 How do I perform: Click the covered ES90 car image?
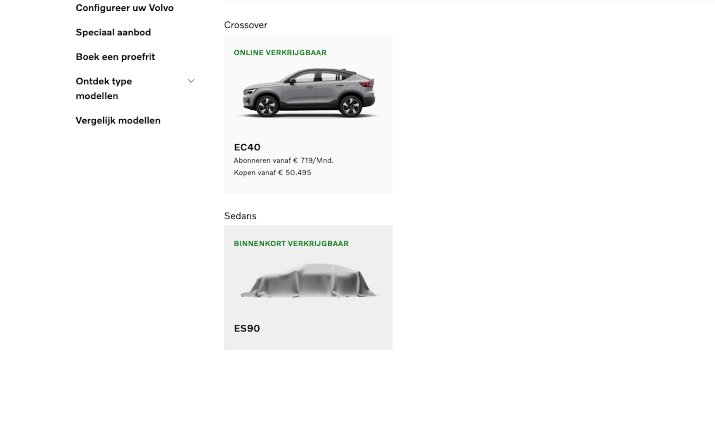(308, 281)
